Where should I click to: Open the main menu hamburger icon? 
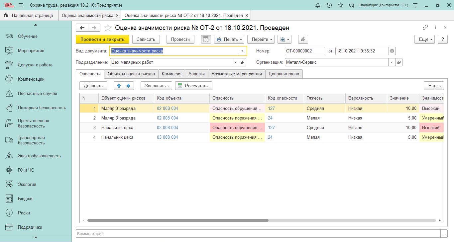point(21,5)
